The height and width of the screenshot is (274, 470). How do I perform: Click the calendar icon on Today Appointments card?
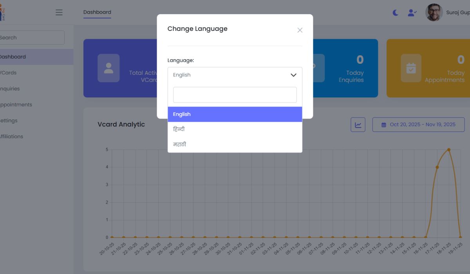(x=411, y=68)
